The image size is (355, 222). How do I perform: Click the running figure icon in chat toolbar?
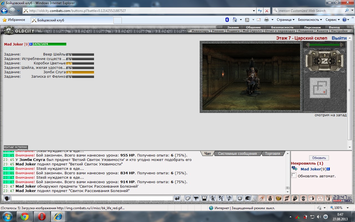tap(213, 198)
